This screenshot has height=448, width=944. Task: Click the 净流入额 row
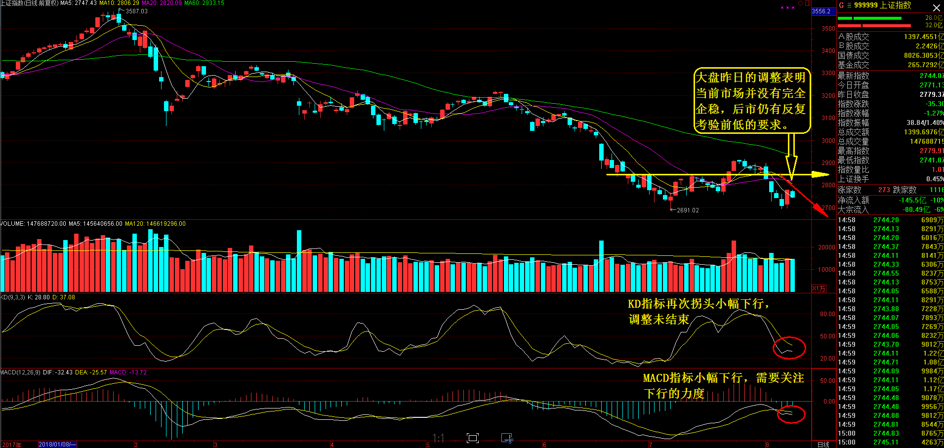(890, 201)
